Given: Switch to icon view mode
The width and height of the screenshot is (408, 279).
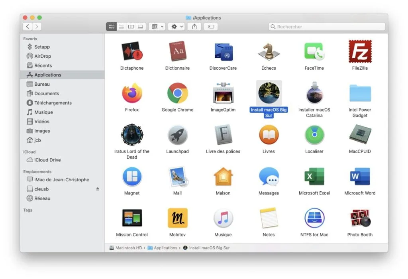Looking at the screenshot, I should pos(112,27).
